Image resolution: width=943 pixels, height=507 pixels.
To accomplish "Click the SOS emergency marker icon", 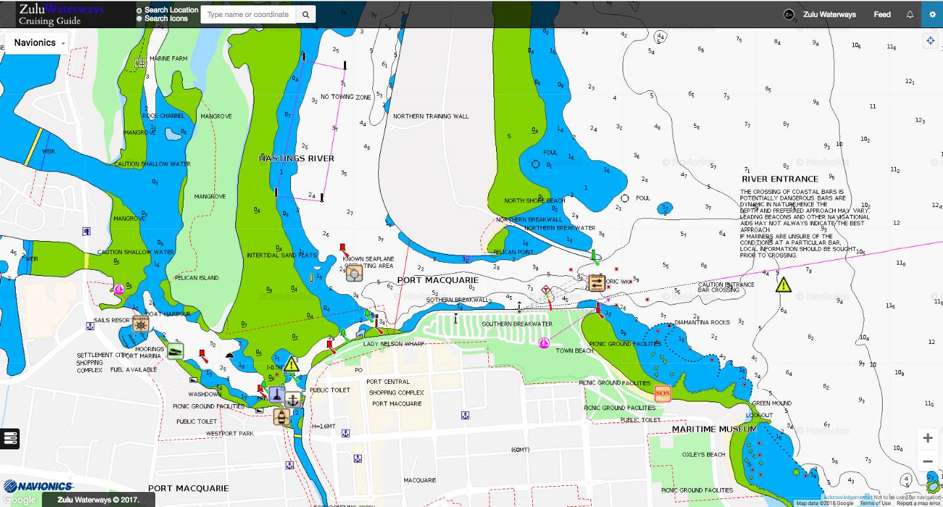I will point(663,394).
